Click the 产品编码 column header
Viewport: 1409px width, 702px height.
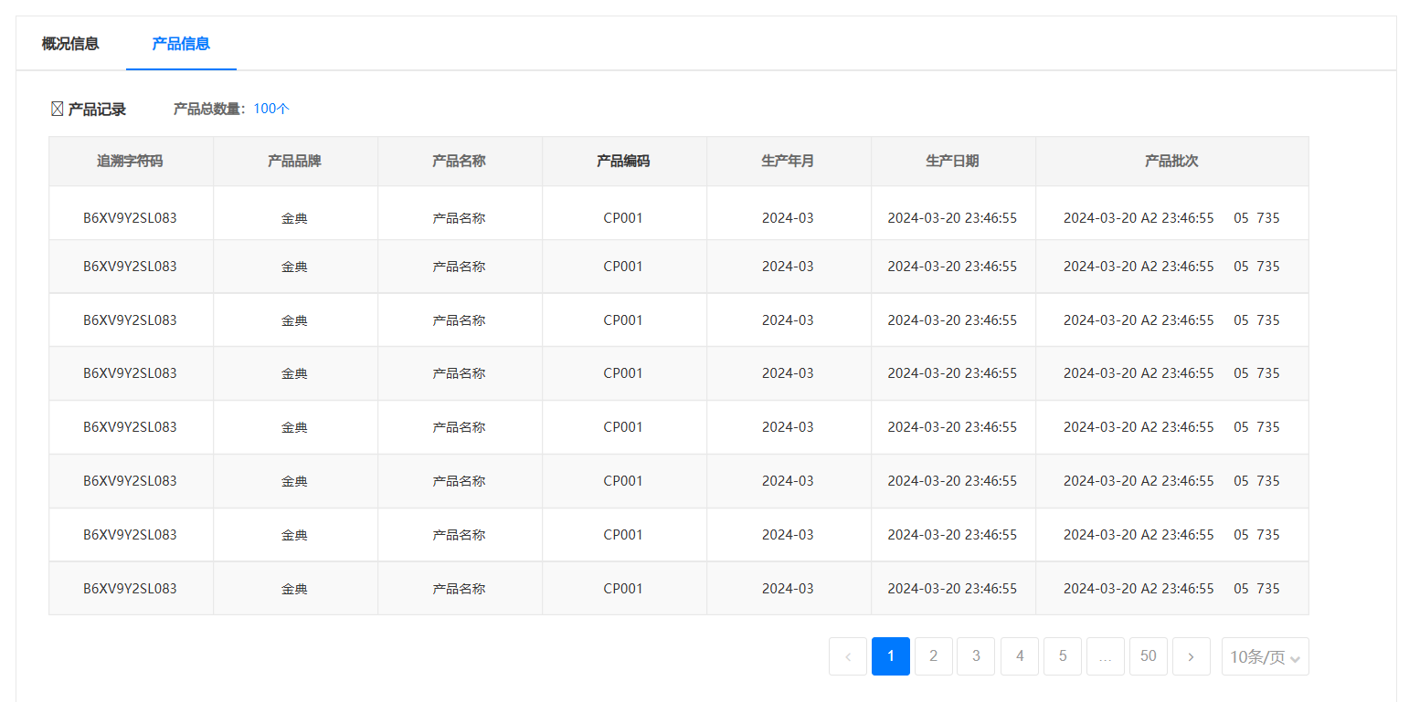(x=624, y=162)
